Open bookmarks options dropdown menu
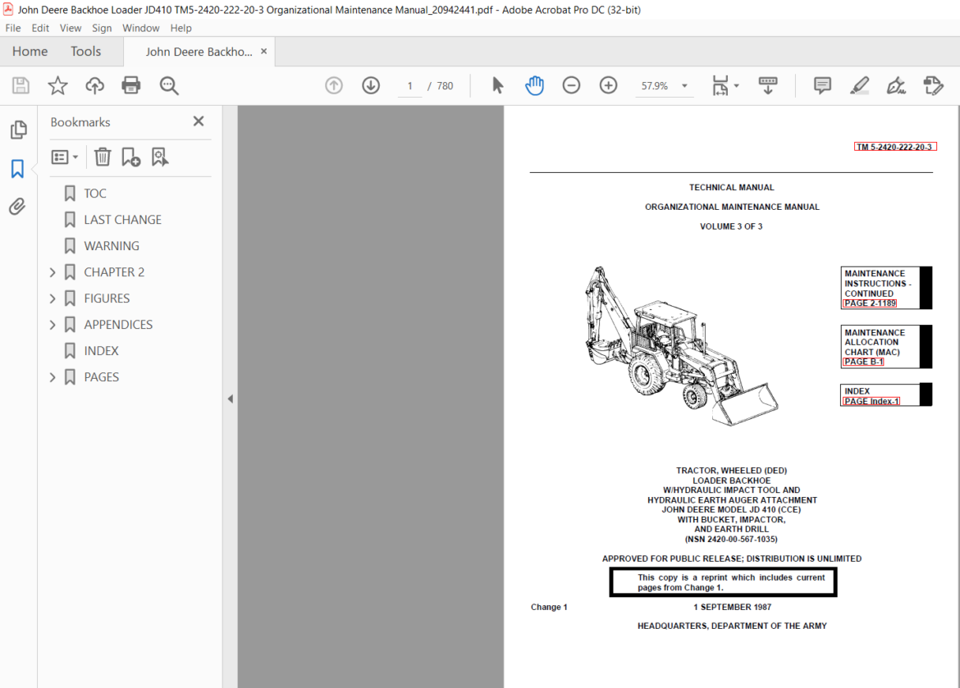The image size is (960, 688). click(64, 157)
